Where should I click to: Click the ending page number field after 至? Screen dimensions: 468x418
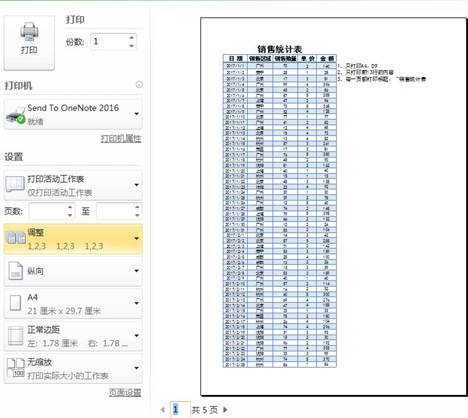tap(115, 211)
